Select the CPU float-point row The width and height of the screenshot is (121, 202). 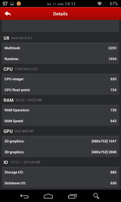[60, 90]
